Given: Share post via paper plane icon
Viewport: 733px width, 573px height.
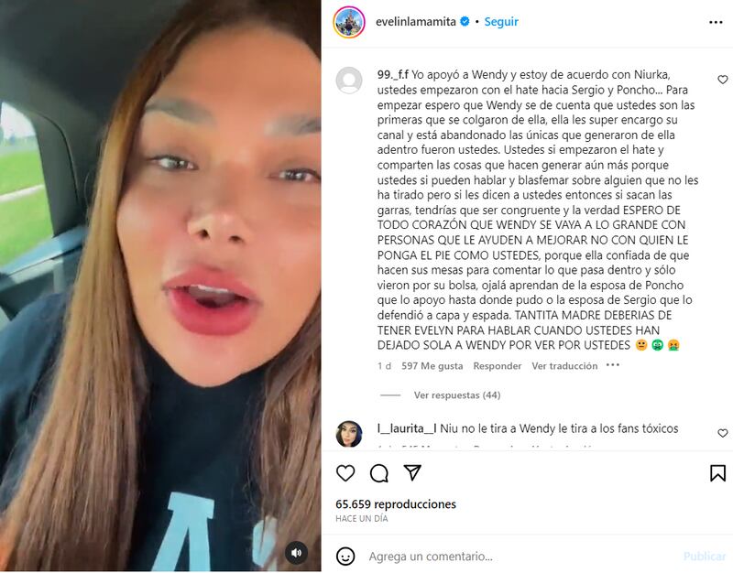Looking at the screenshot, I should tap(412, 473).
